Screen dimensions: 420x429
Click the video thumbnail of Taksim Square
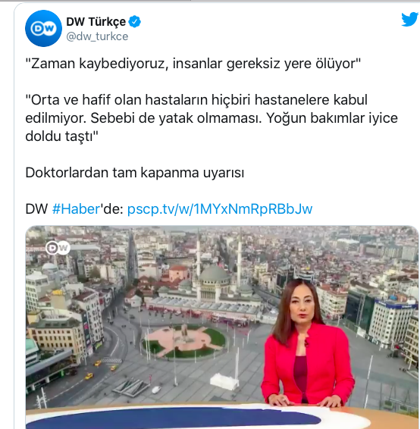pos(222,327)
